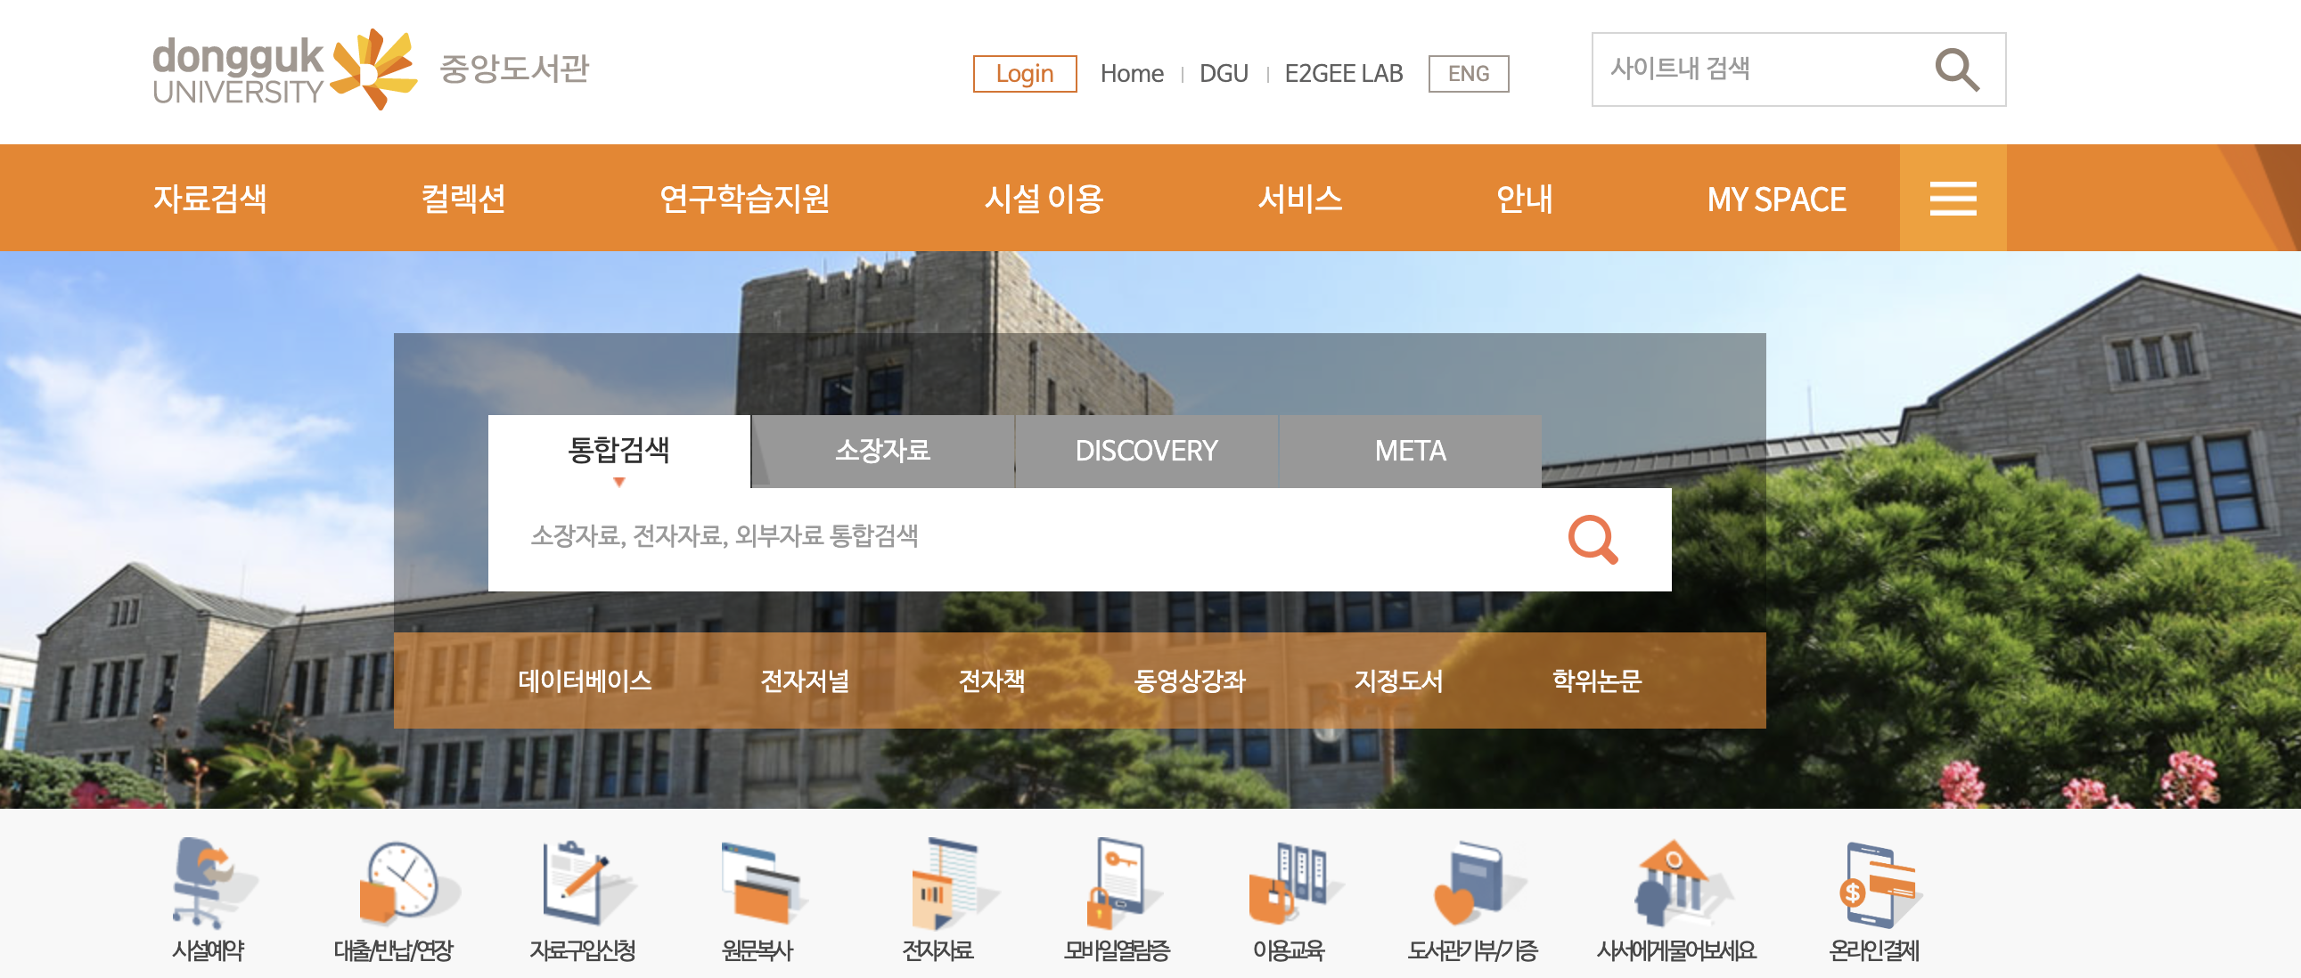Click the 도서관기부/기증 label text

pos(1473,950)
